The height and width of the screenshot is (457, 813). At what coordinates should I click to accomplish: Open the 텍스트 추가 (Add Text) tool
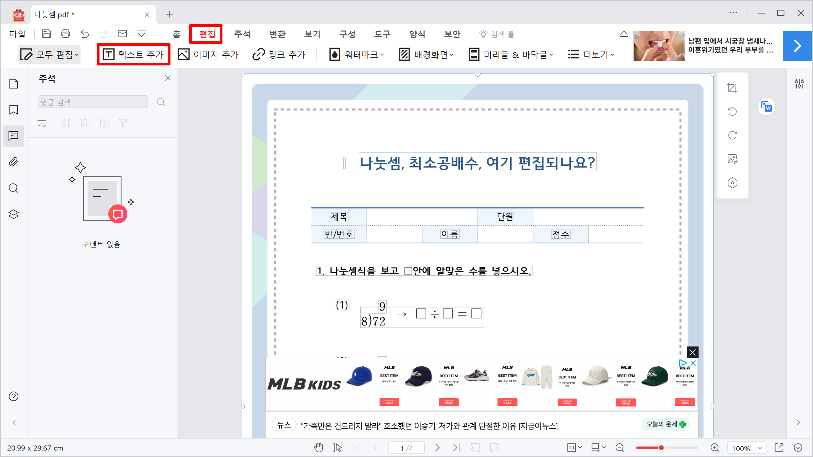pos(133,54)
